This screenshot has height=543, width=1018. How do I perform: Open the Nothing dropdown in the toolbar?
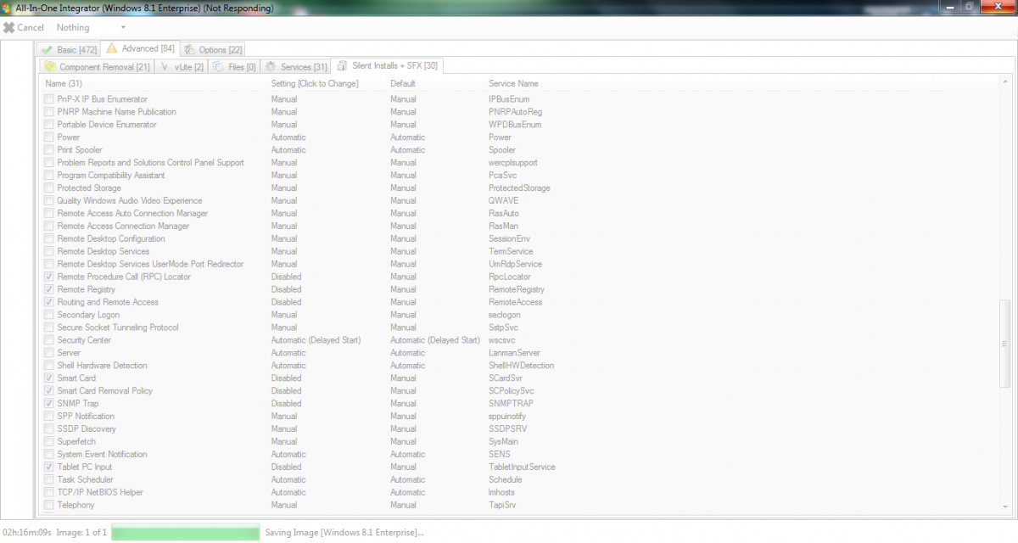point(123,28)
